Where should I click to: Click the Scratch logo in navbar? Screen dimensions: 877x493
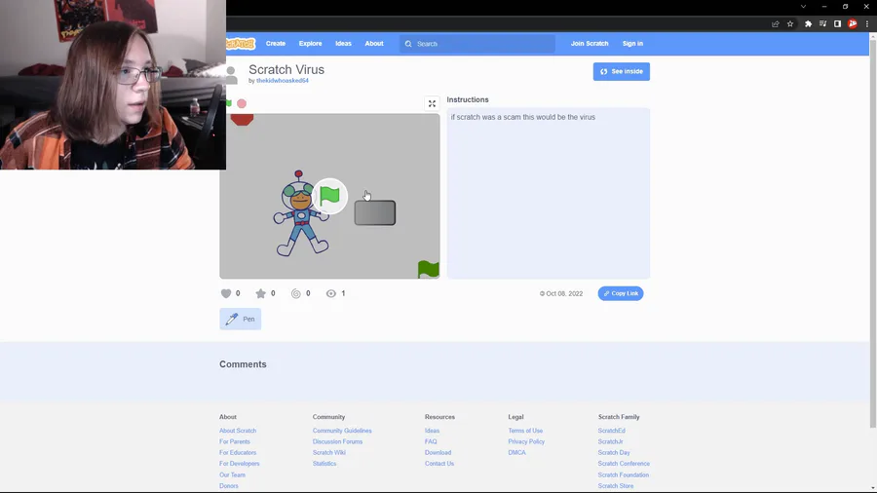pos(241,44)
